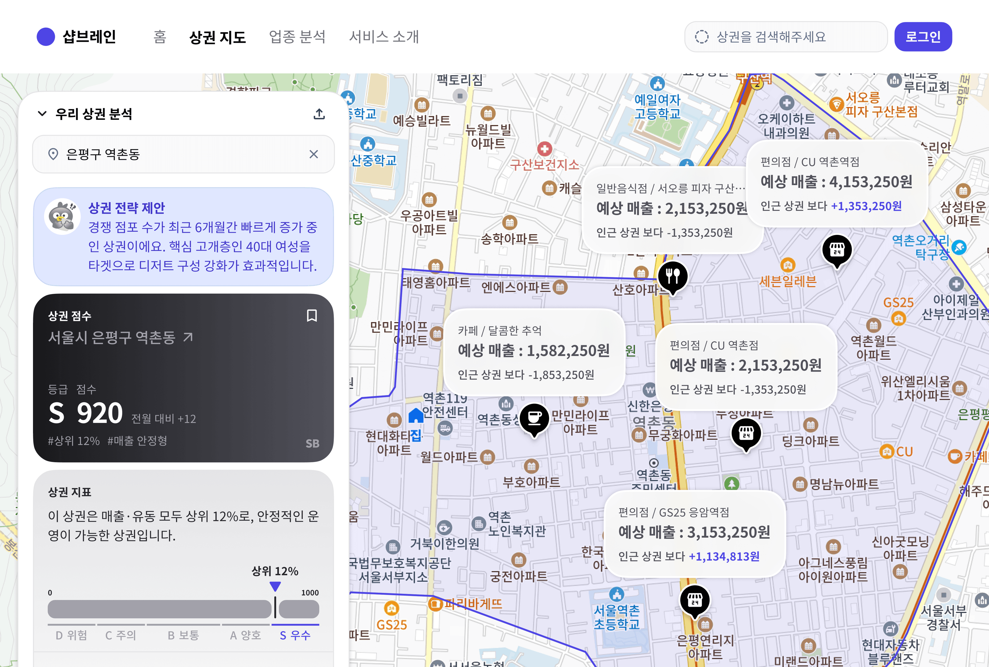Click the 로그인 button
The image size is (989, 667).
[923, 37]
